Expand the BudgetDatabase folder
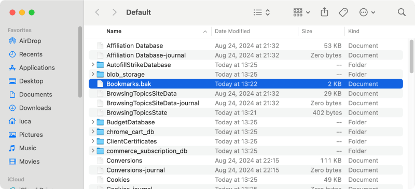 tap(93, 122)
